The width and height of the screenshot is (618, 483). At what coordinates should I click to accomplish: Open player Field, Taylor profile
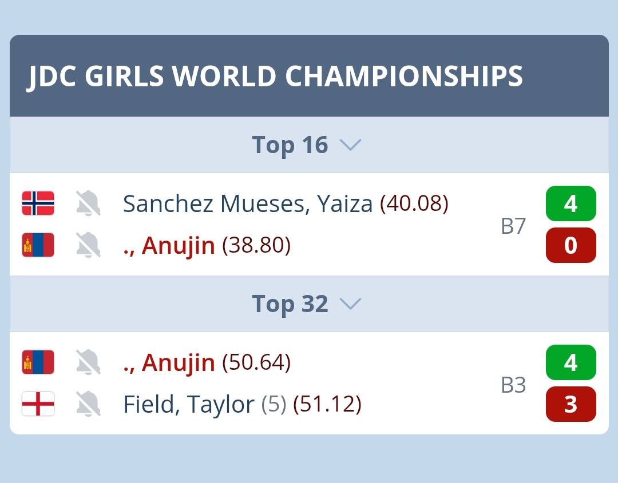click(x=189, y=404)
